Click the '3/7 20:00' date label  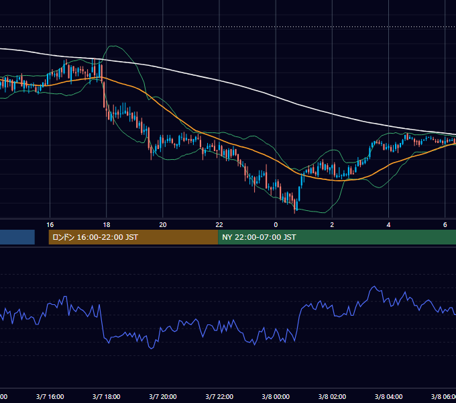click(163, 396)
